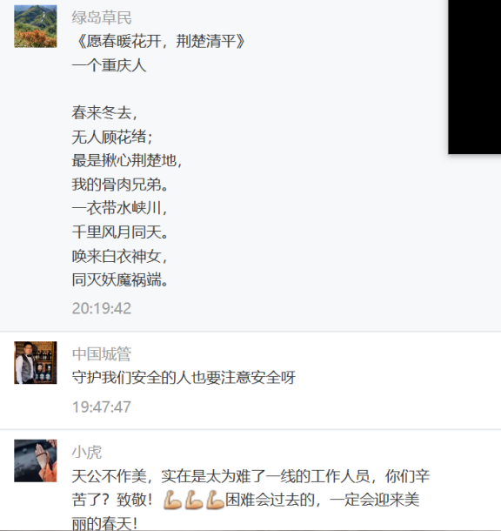Click the 20:19:42 timestamp

click(102, 308)
